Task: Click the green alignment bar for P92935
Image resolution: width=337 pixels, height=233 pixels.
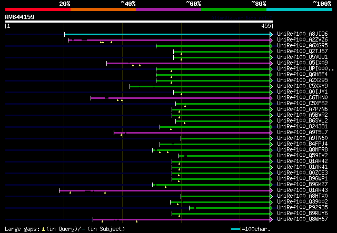Action: (x=230, y=208)
